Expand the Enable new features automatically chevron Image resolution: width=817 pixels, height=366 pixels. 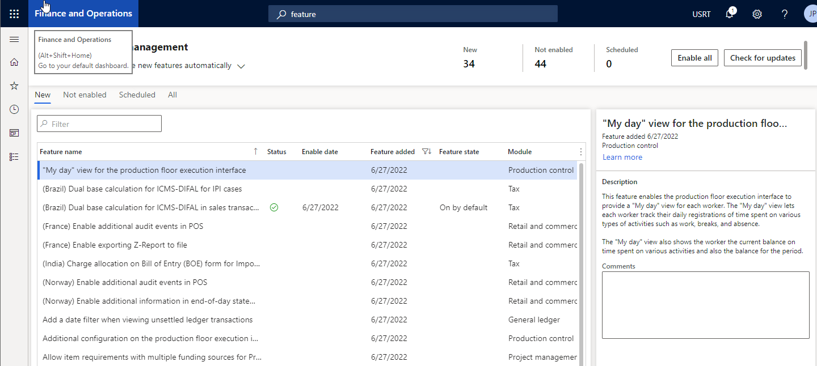[x=241, y=66]
